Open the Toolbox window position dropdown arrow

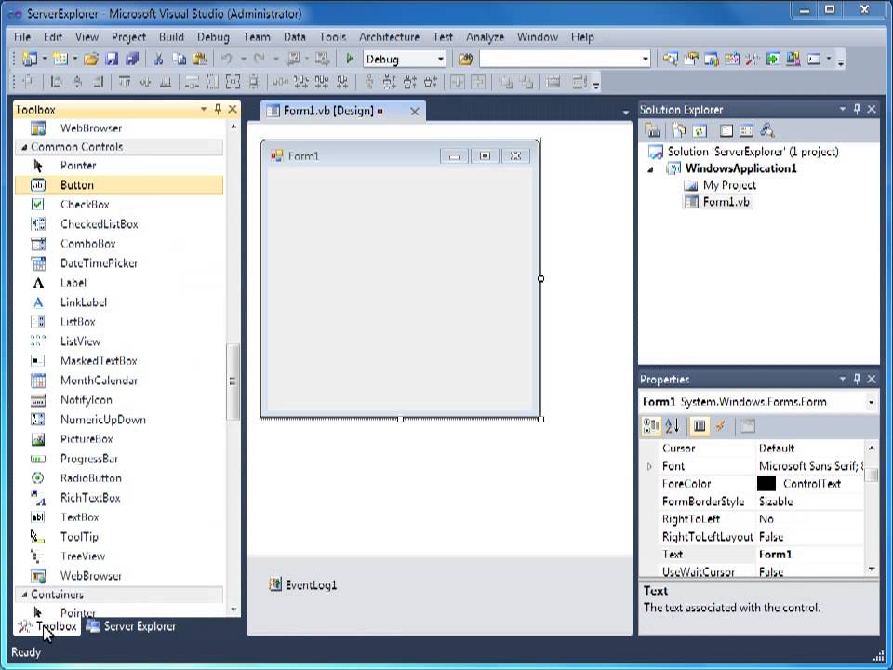click(204, 109)
